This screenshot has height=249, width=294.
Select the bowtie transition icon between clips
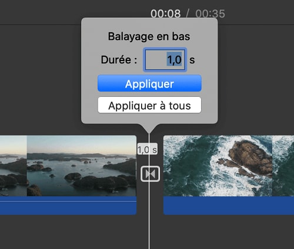point(151,174)
